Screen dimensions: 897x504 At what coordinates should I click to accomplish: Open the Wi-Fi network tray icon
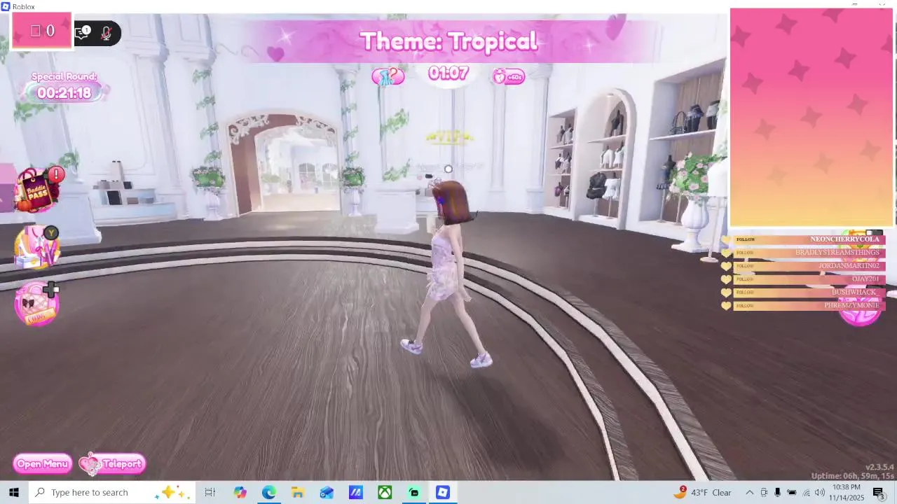click(806, 492)
